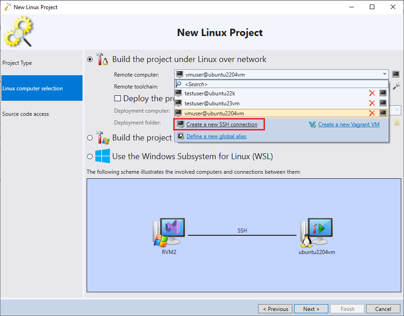Screen dimensions: 404x316
Task: Click the search magnifier icon in dropdown
Action: point(179,84)
